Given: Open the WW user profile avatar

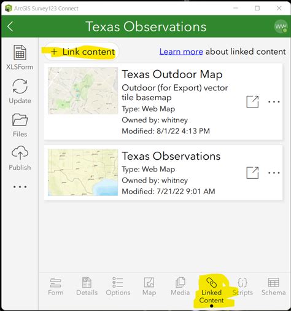Looking at the screenshot, I should pyautogui.click(x=281, y=26).
